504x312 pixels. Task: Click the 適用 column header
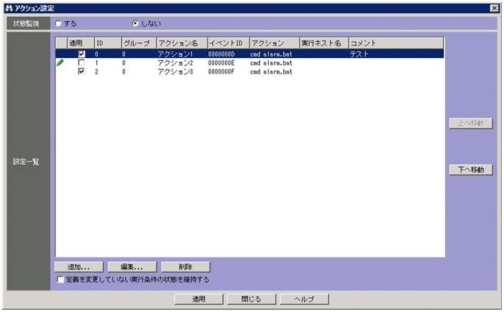[81, 43]
